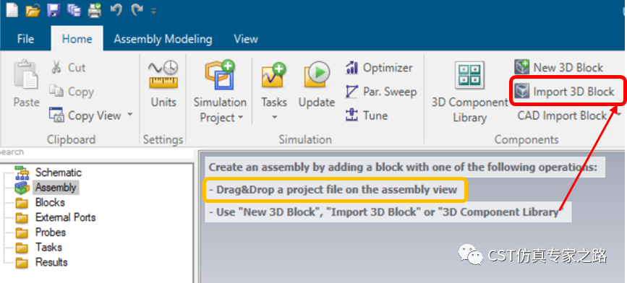Open a project with the folder icon
The image size is (627, 283).
click(x=33, y=10)
